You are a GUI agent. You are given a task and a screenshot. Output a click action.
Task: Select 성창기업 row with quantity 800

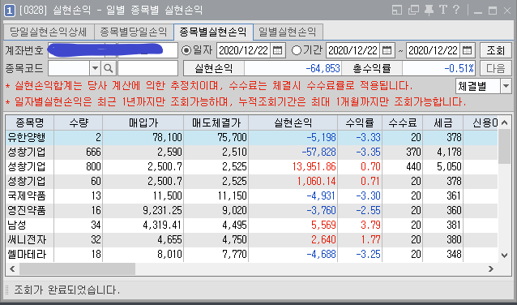251,166
